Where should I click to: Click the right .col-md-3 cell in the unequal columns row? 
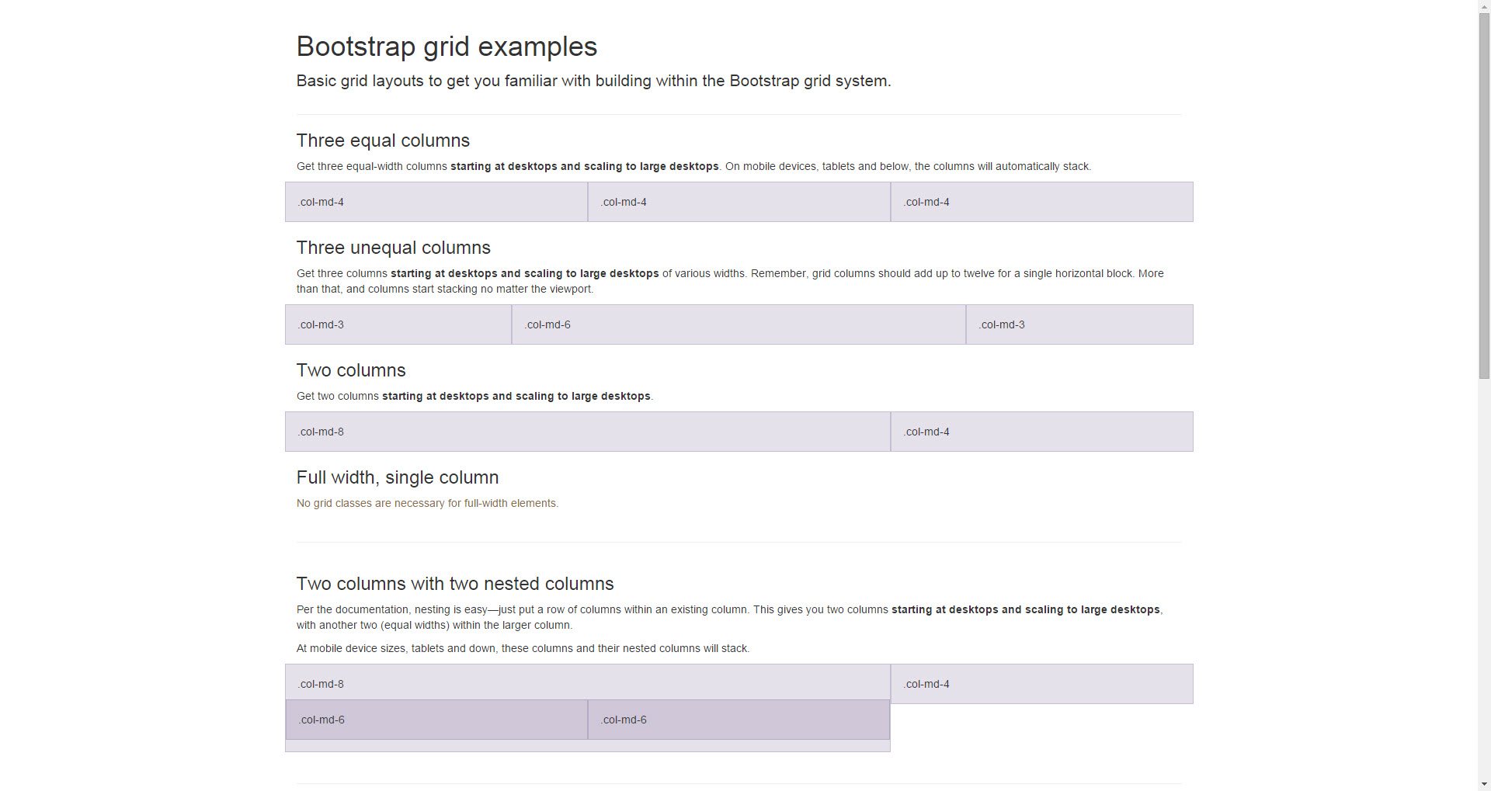[x=1079, y=324]
